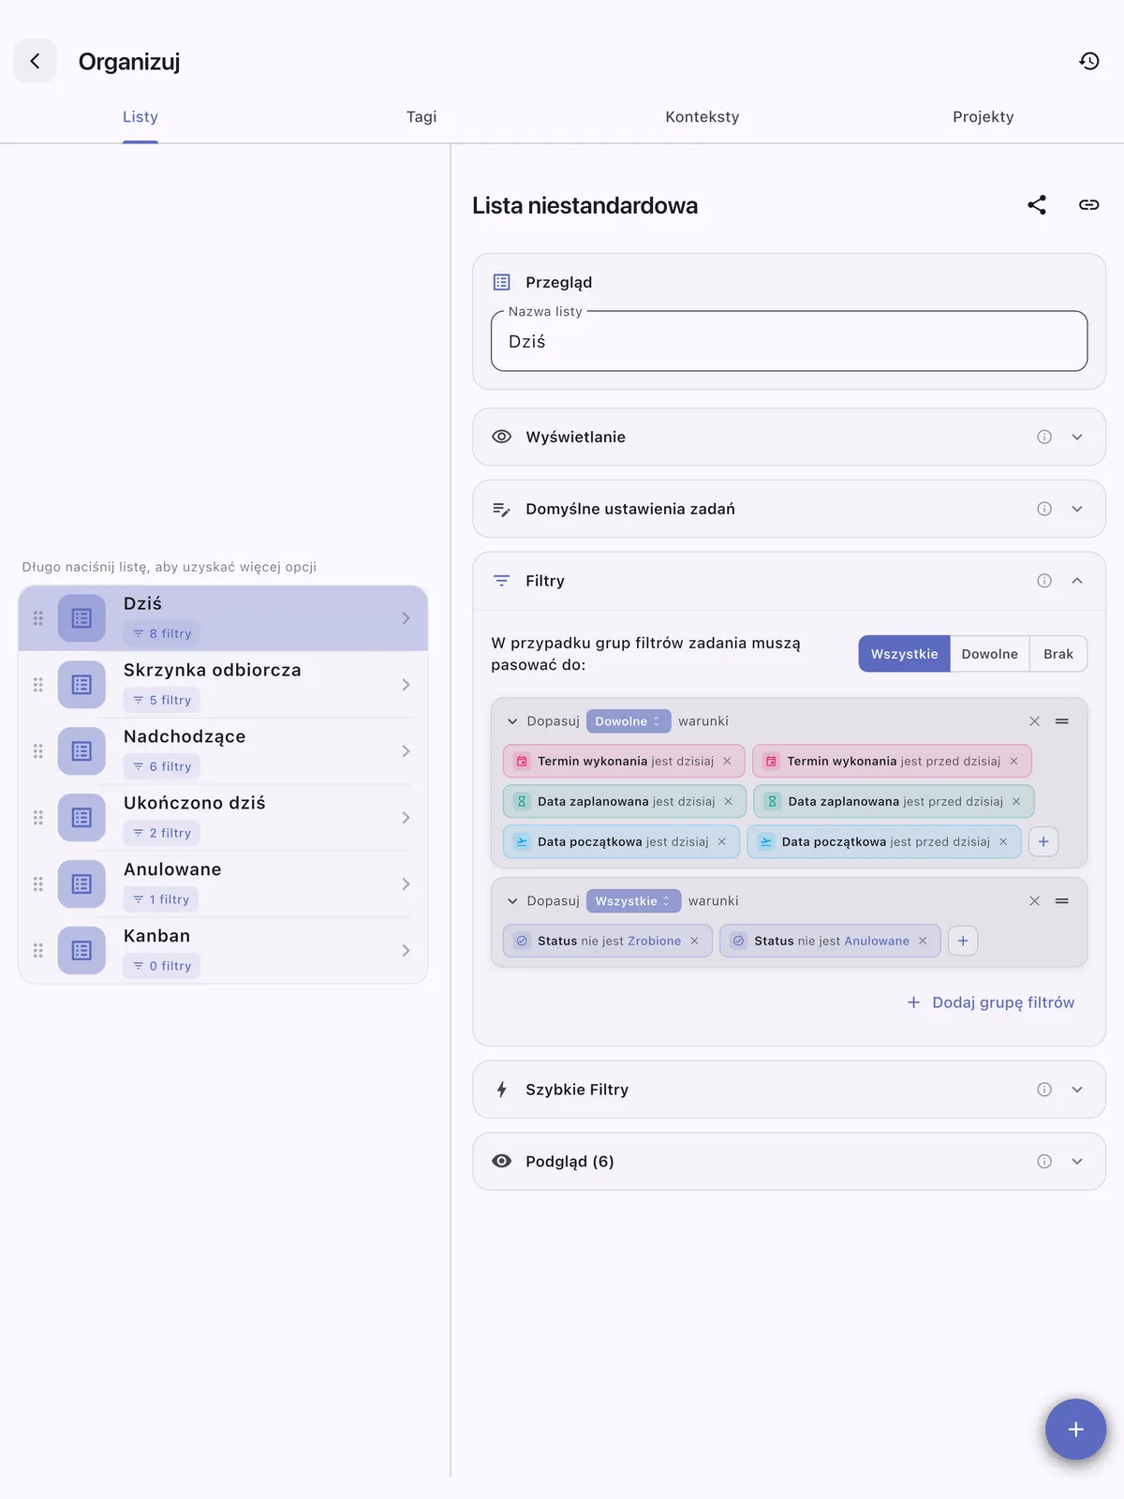Viewport: 1124px width, 1499px height.
Task: Remove 'Termin wykonania jest przed dzisiaj' filter
Action: coord(1013,762)
